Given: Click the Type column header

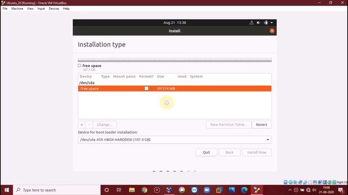Looking at the screenshot, I should [105, 76].
